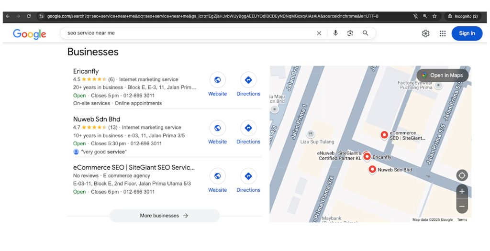This screenshot has width=490, height=251.
Task: Click Ericanfly's '4.5' star rating text
Action: (x=77, y=80)
